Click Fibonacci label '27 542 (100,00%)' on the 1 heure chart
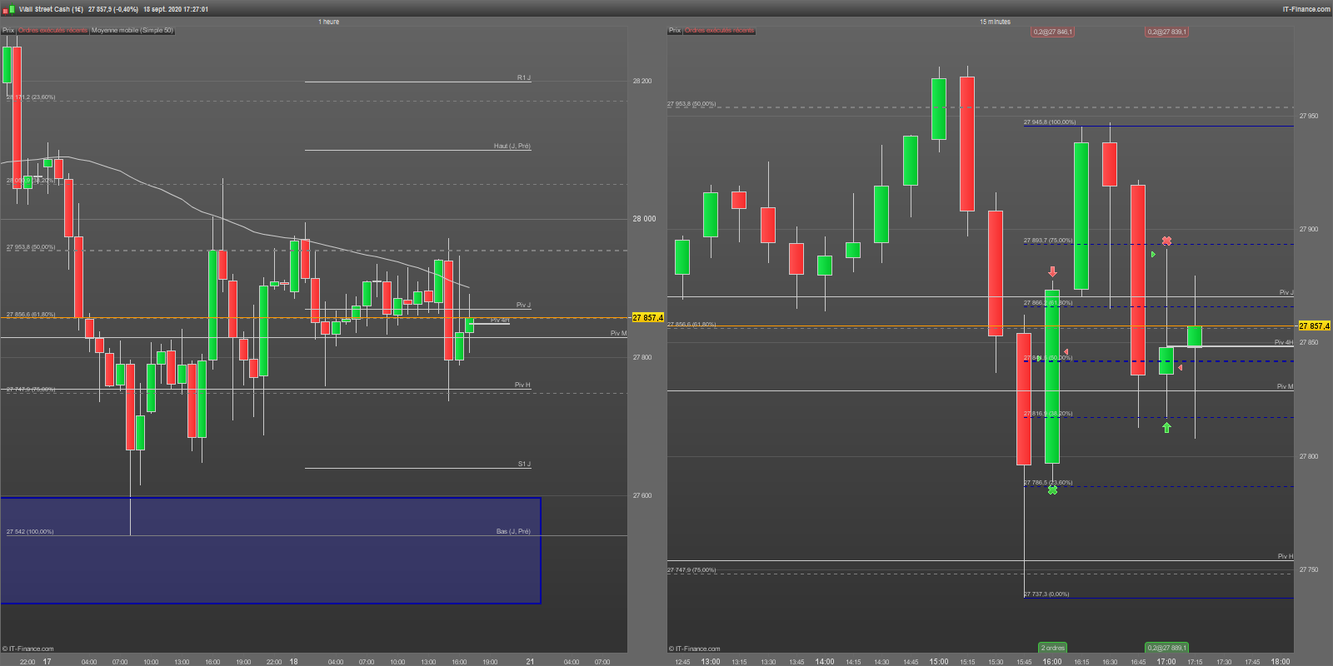Viewport: 1333px width, 666px height. pyautogui.click(x=30, y=532)
